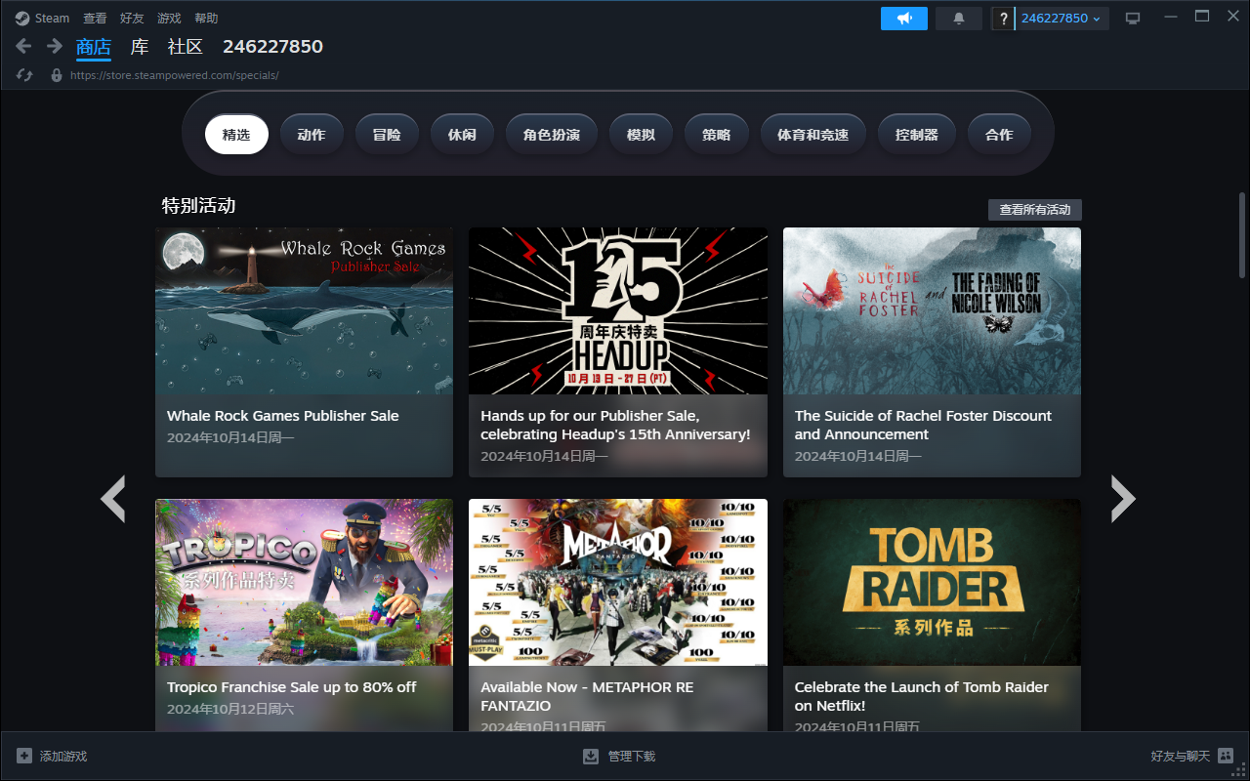Click the manage downloads icon
The height and width of the screenshot is (781, 1250).
[591, 756]
